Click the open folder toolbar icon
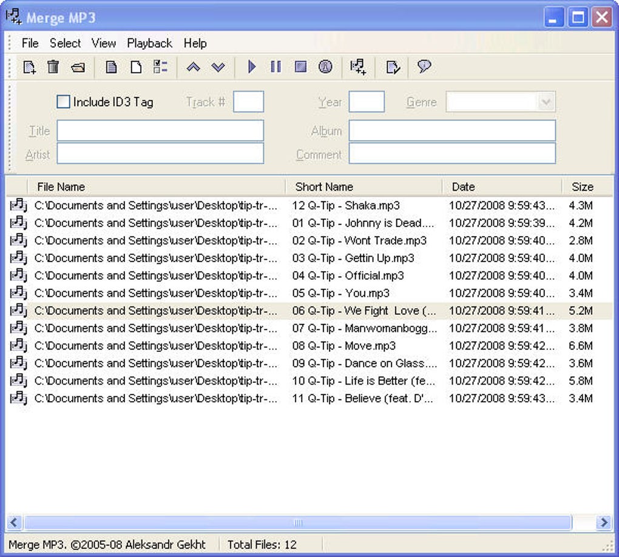 point(78,67)
